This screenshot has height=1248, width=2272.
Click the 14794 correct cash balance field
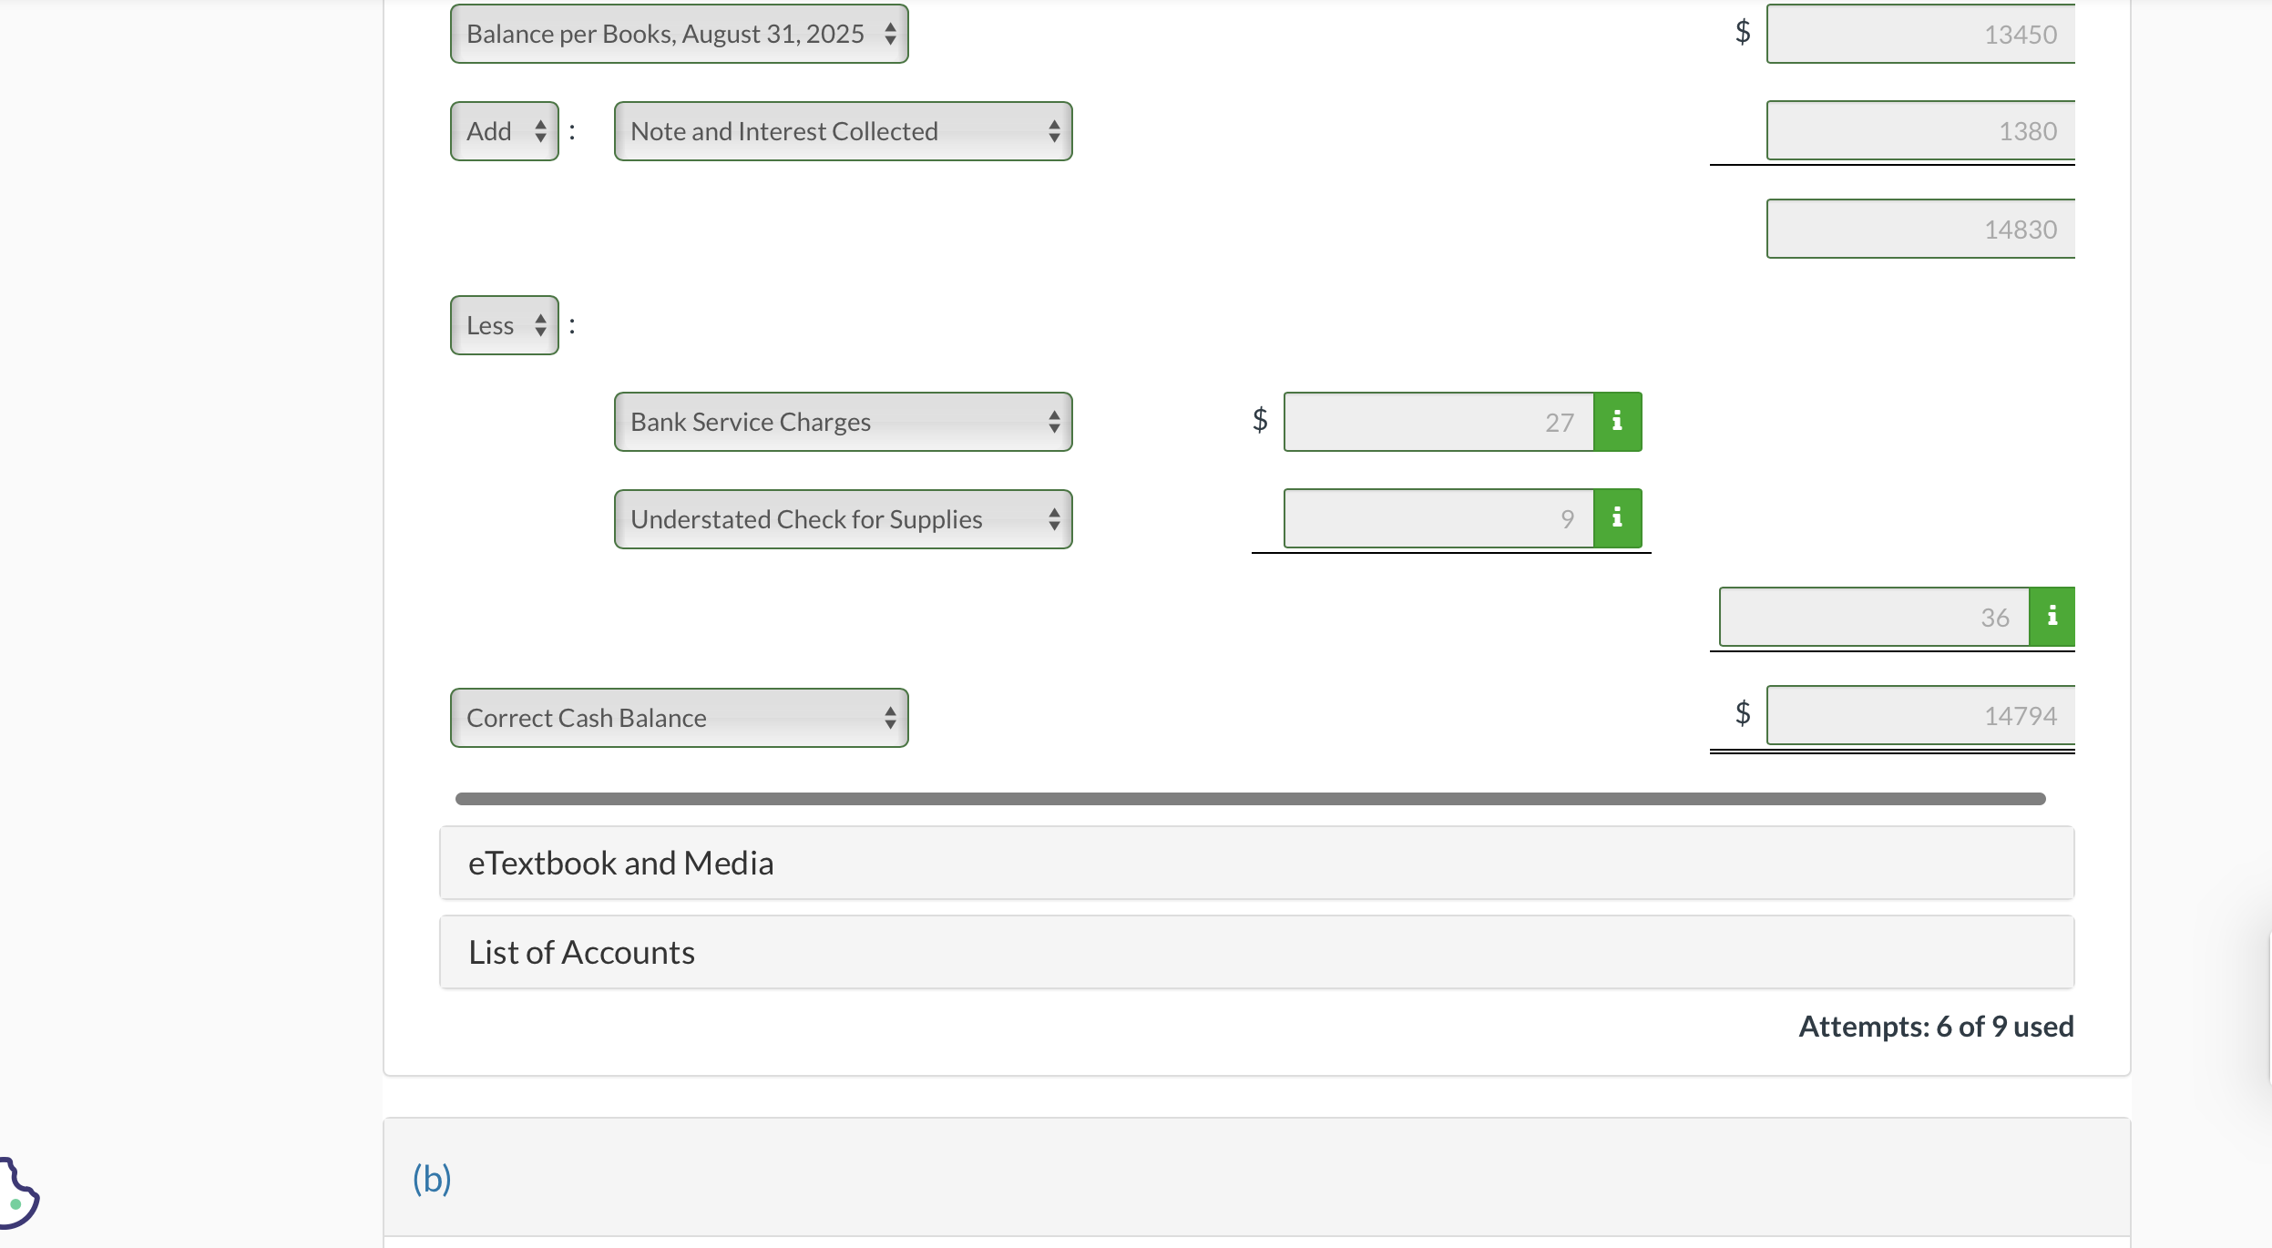[x=1918, y=715]
